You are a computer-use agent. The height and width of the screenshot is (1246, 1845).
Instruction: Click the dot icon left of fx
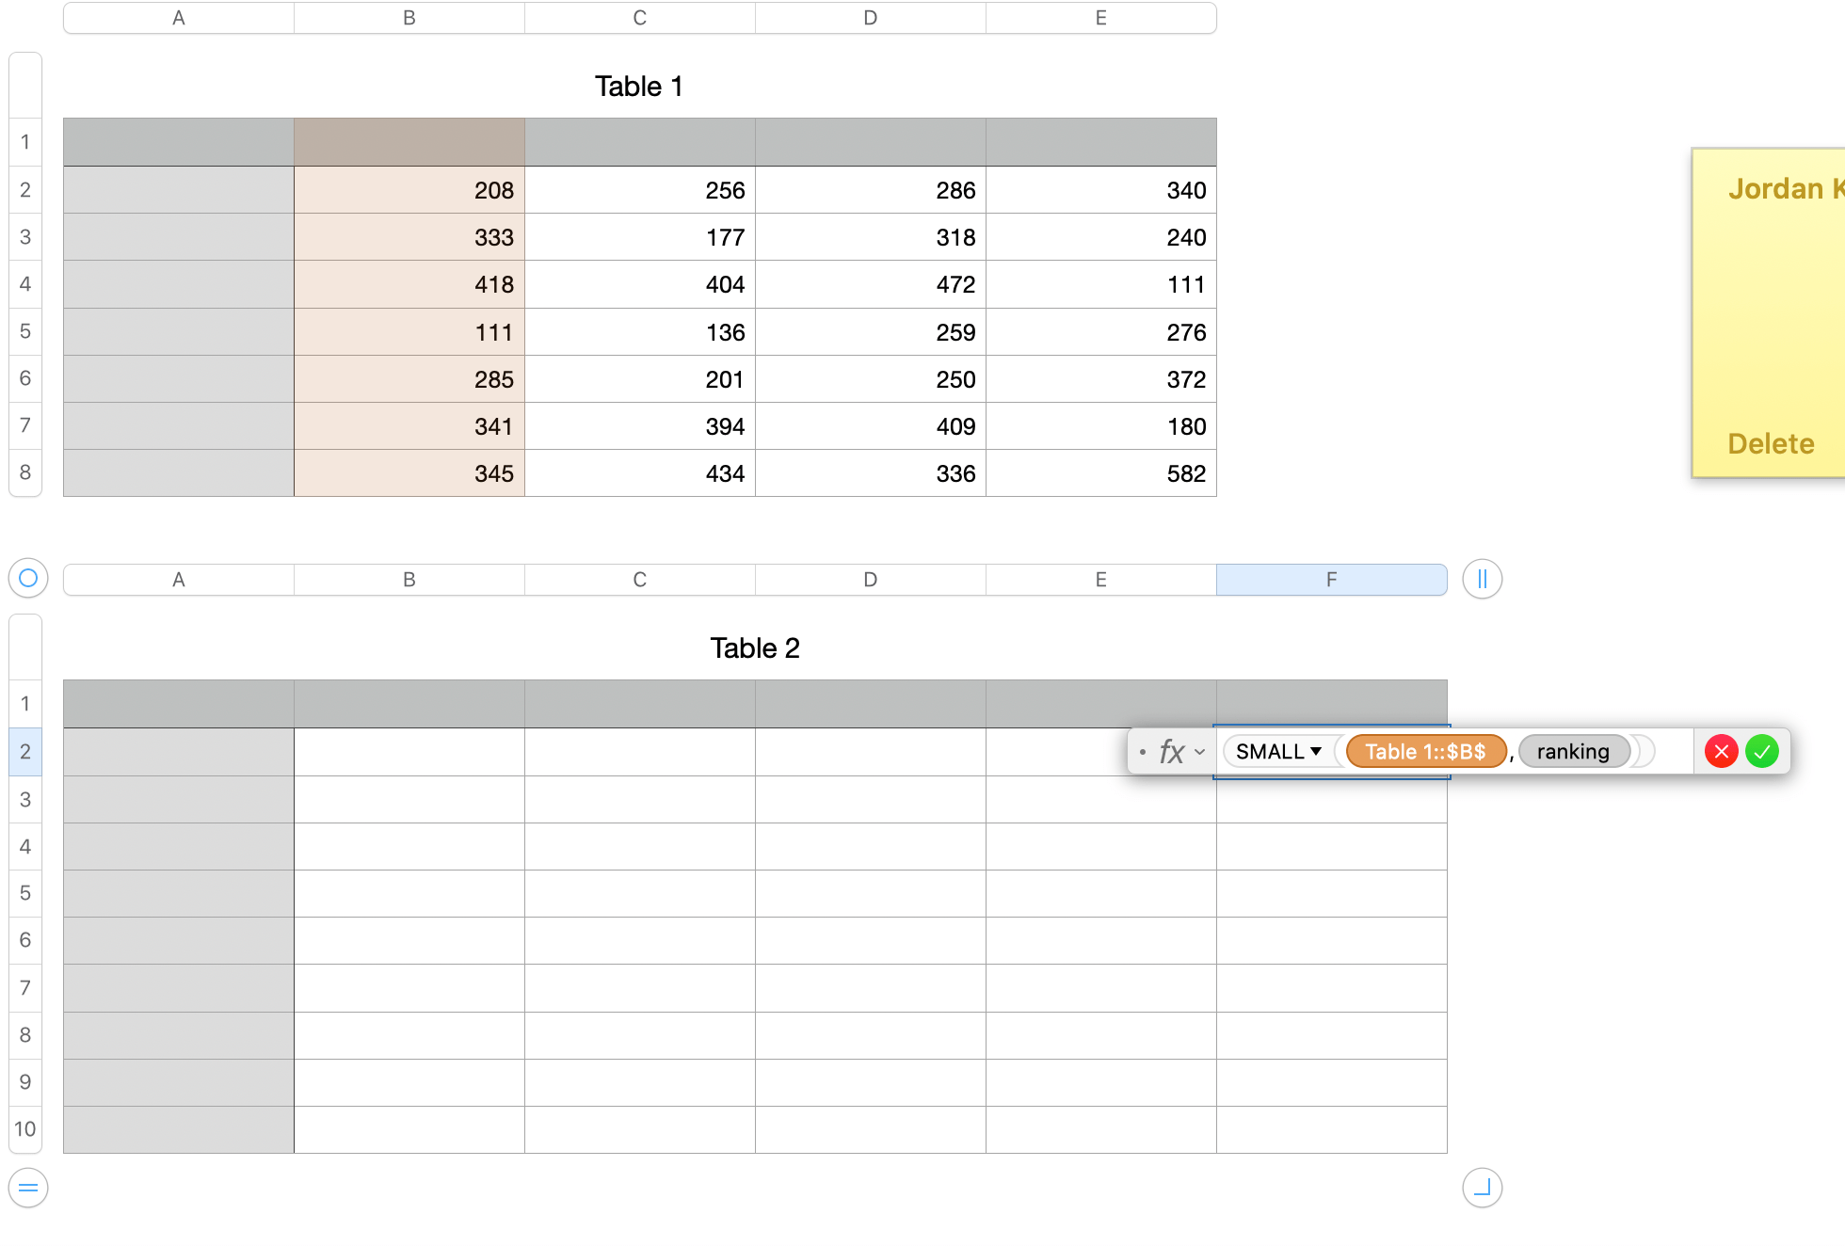click(x=1142, y=751)
